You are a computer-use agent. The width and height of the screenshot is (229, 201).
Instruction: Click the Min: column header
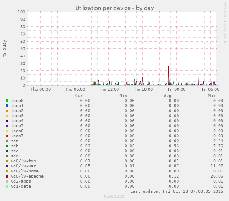[x=124, y=96]
